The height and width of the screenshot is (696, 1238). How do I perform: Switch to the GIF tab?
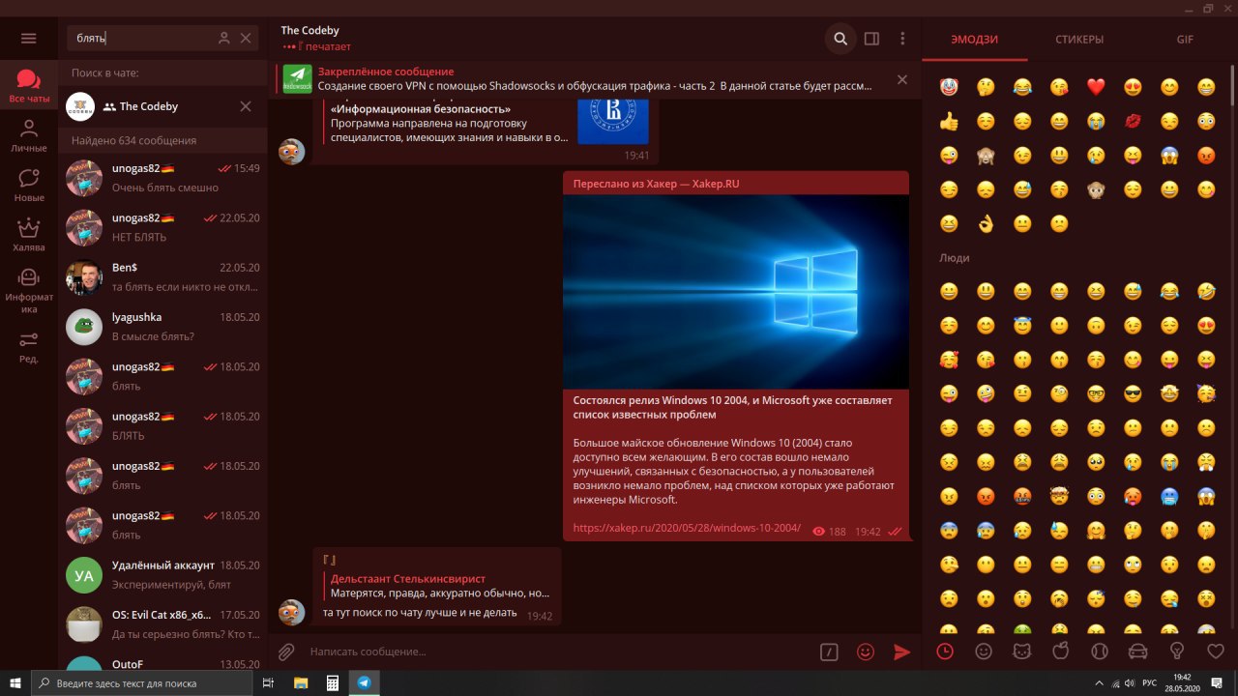click(x=1185, y=40)
